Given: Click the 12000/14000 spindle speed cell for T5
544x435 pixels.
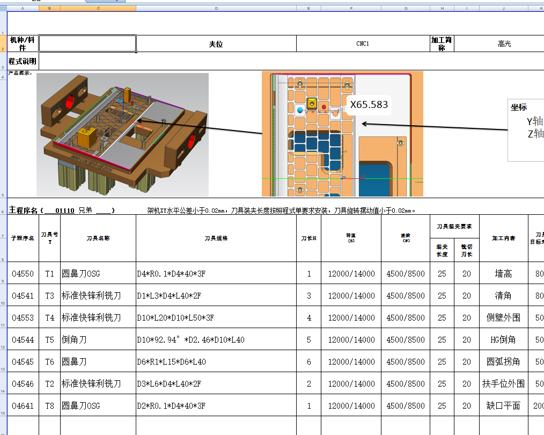Looking at the screenshot, I should tap(351, 339).
